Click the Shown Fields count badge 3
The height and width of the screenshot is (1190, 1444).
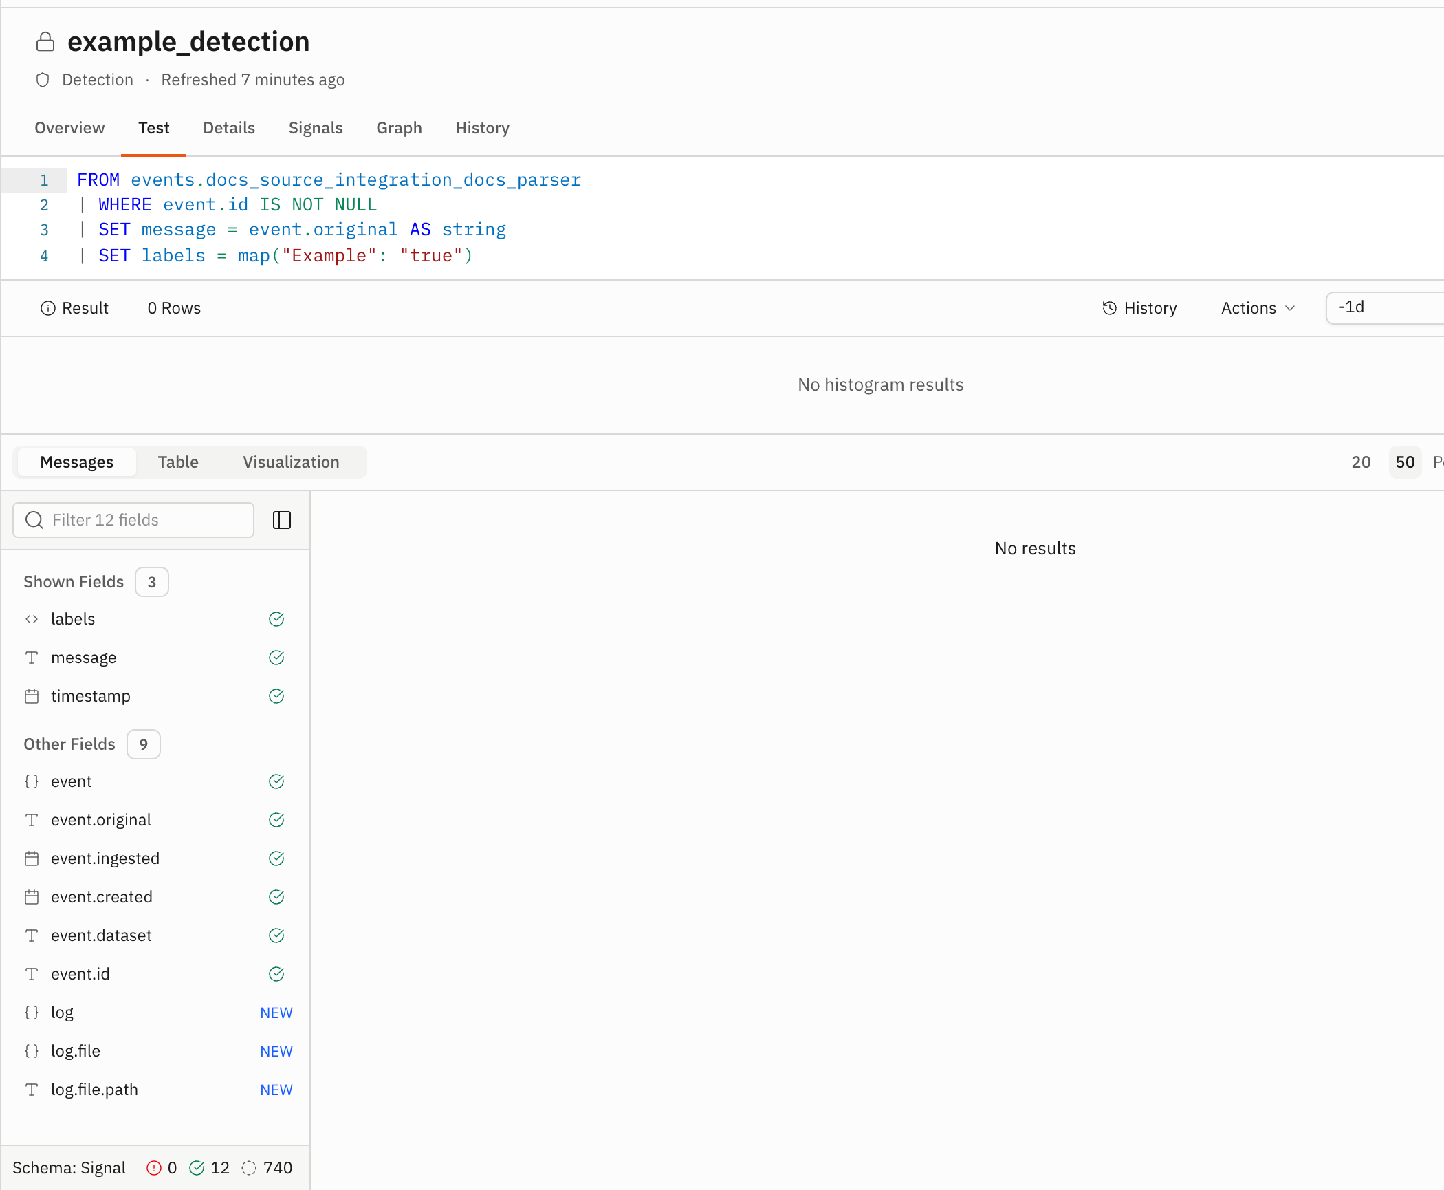[152, 582]
